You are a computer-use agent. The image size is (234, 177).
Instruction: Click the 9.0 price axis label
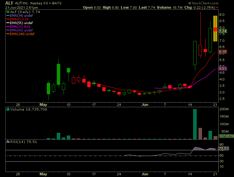222,15
